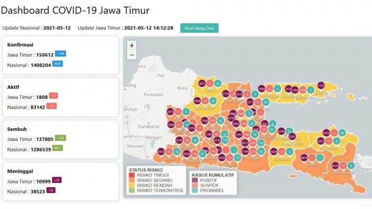
Task: Click the 3278 purple marker
Action: click(192, 128)
